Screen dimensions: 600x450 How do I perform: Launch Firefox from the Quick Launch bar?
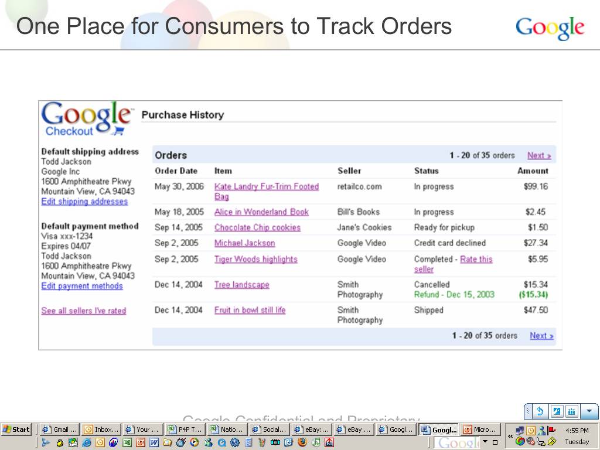302,442
